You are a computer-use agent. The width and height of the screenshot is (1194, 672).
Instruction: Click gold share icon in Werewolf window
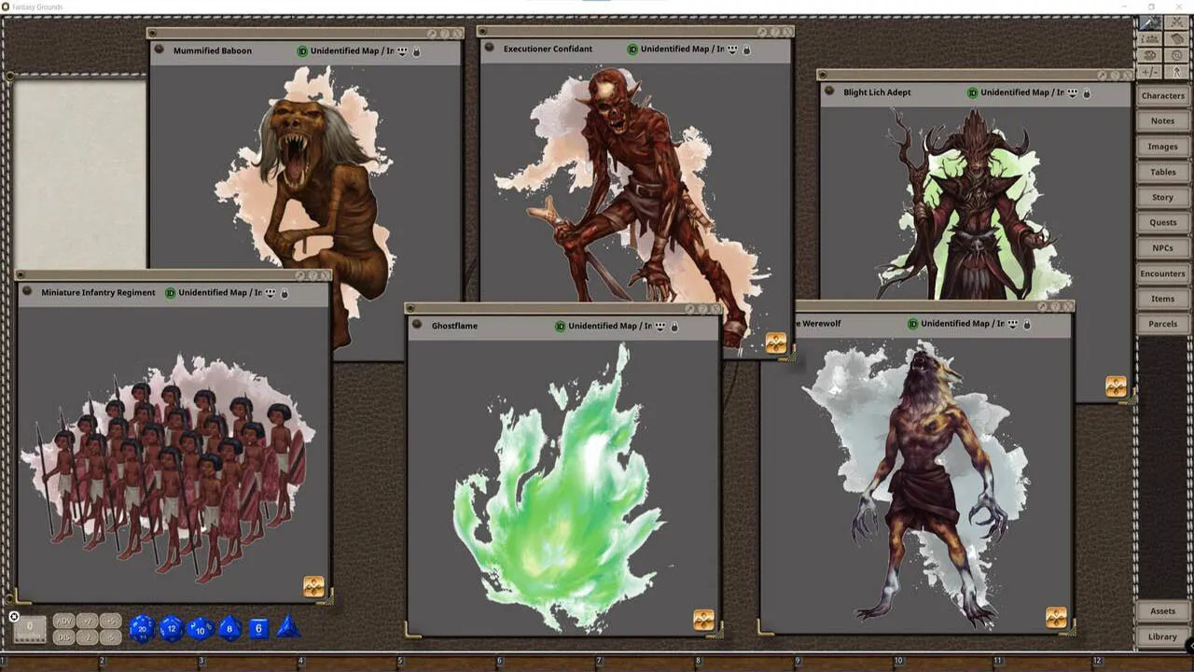coord(1056,617)
